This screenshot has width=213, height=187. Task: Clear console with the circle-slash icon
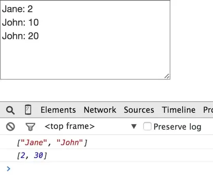click(11, 127)
